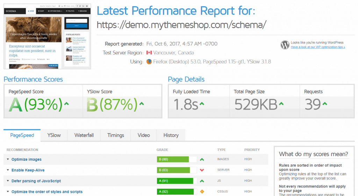358x196 pixels.
Task: Click the arrow beside Requests count 39
Action: coord(325,104)
